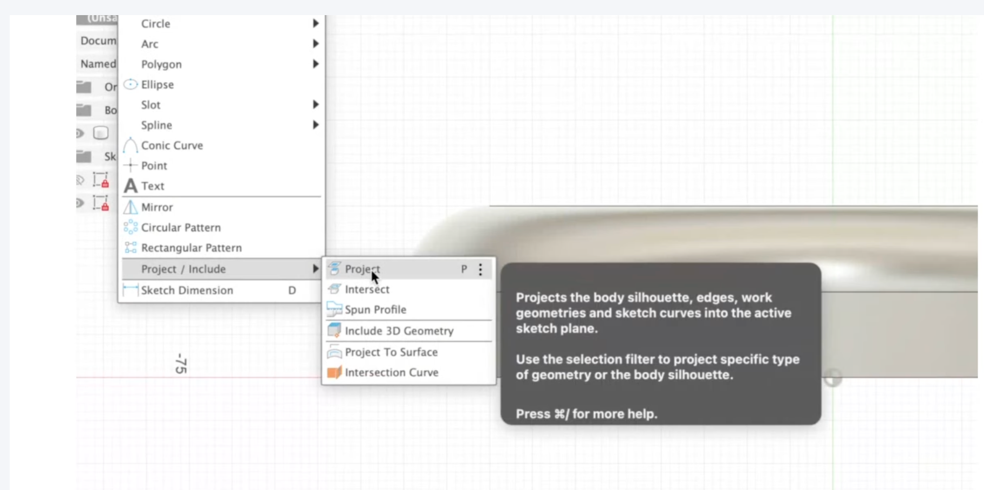Image resolution: width=984 pixels, height=490 pixels.
Task: Select the first locked sketch icon
Action: pos(101,180)
